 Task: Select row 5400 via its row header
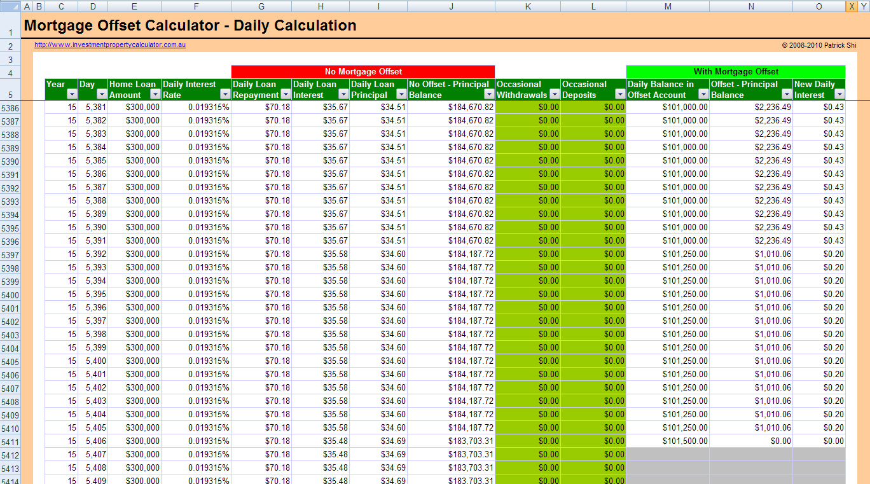(x=10, y=295)
